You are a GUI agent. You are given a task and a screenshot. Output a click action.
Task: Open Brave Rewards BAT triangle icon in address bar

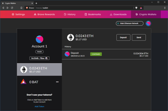point(141,8)
